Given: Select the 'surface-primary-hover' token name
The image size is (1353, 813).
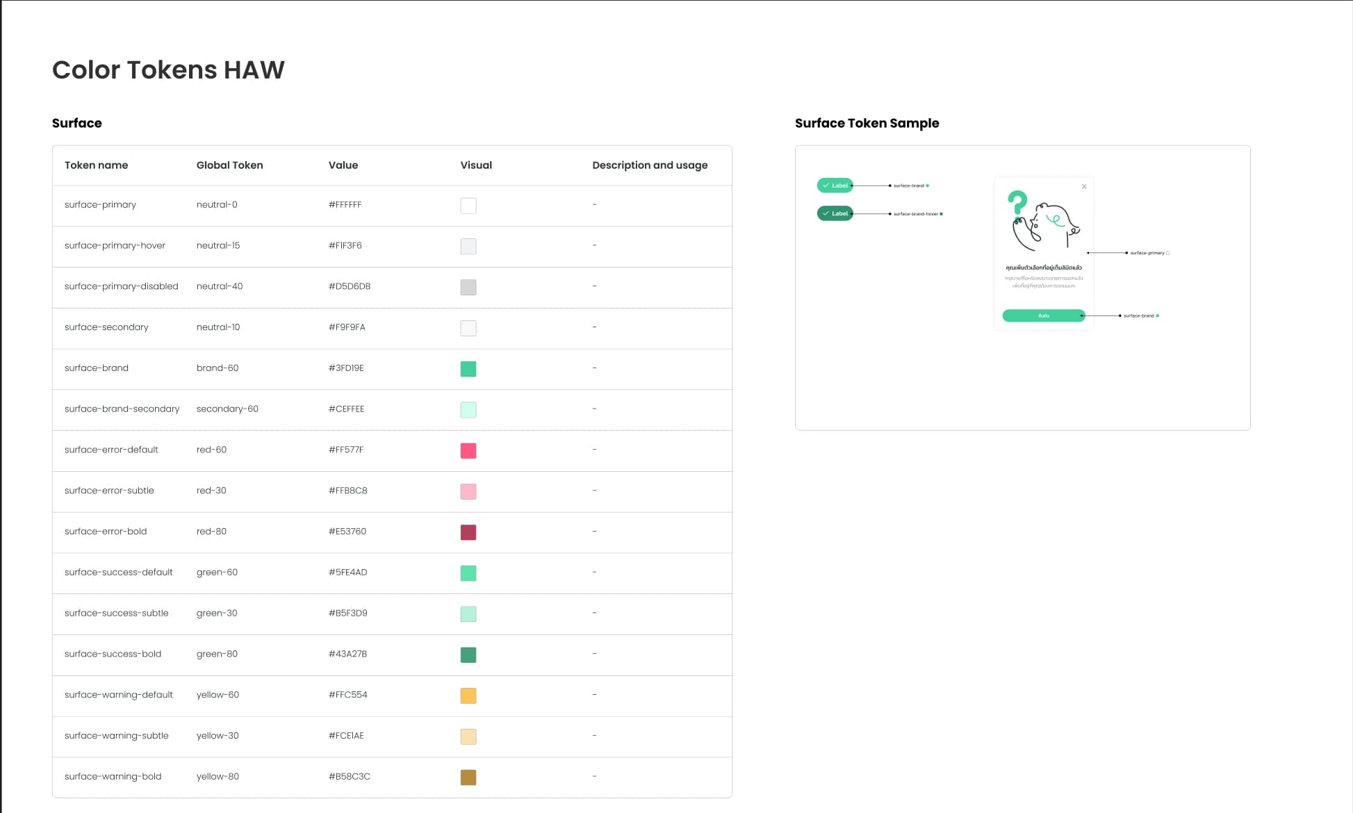Looking at the screenshot, I should pos(115,245).
